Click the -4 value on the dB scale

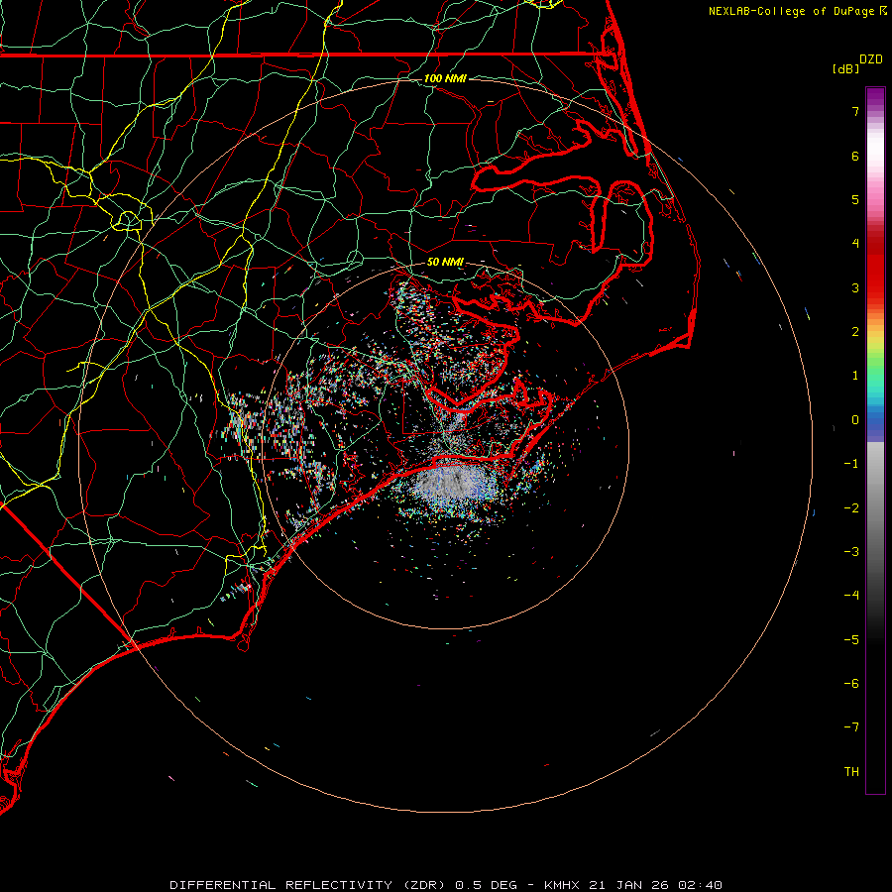click(x=851, y=596)
